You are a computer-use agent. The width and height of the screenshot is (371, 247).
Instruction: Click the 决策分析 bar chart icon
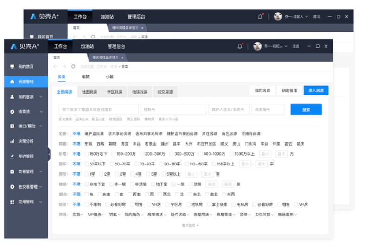click(12, 141)
